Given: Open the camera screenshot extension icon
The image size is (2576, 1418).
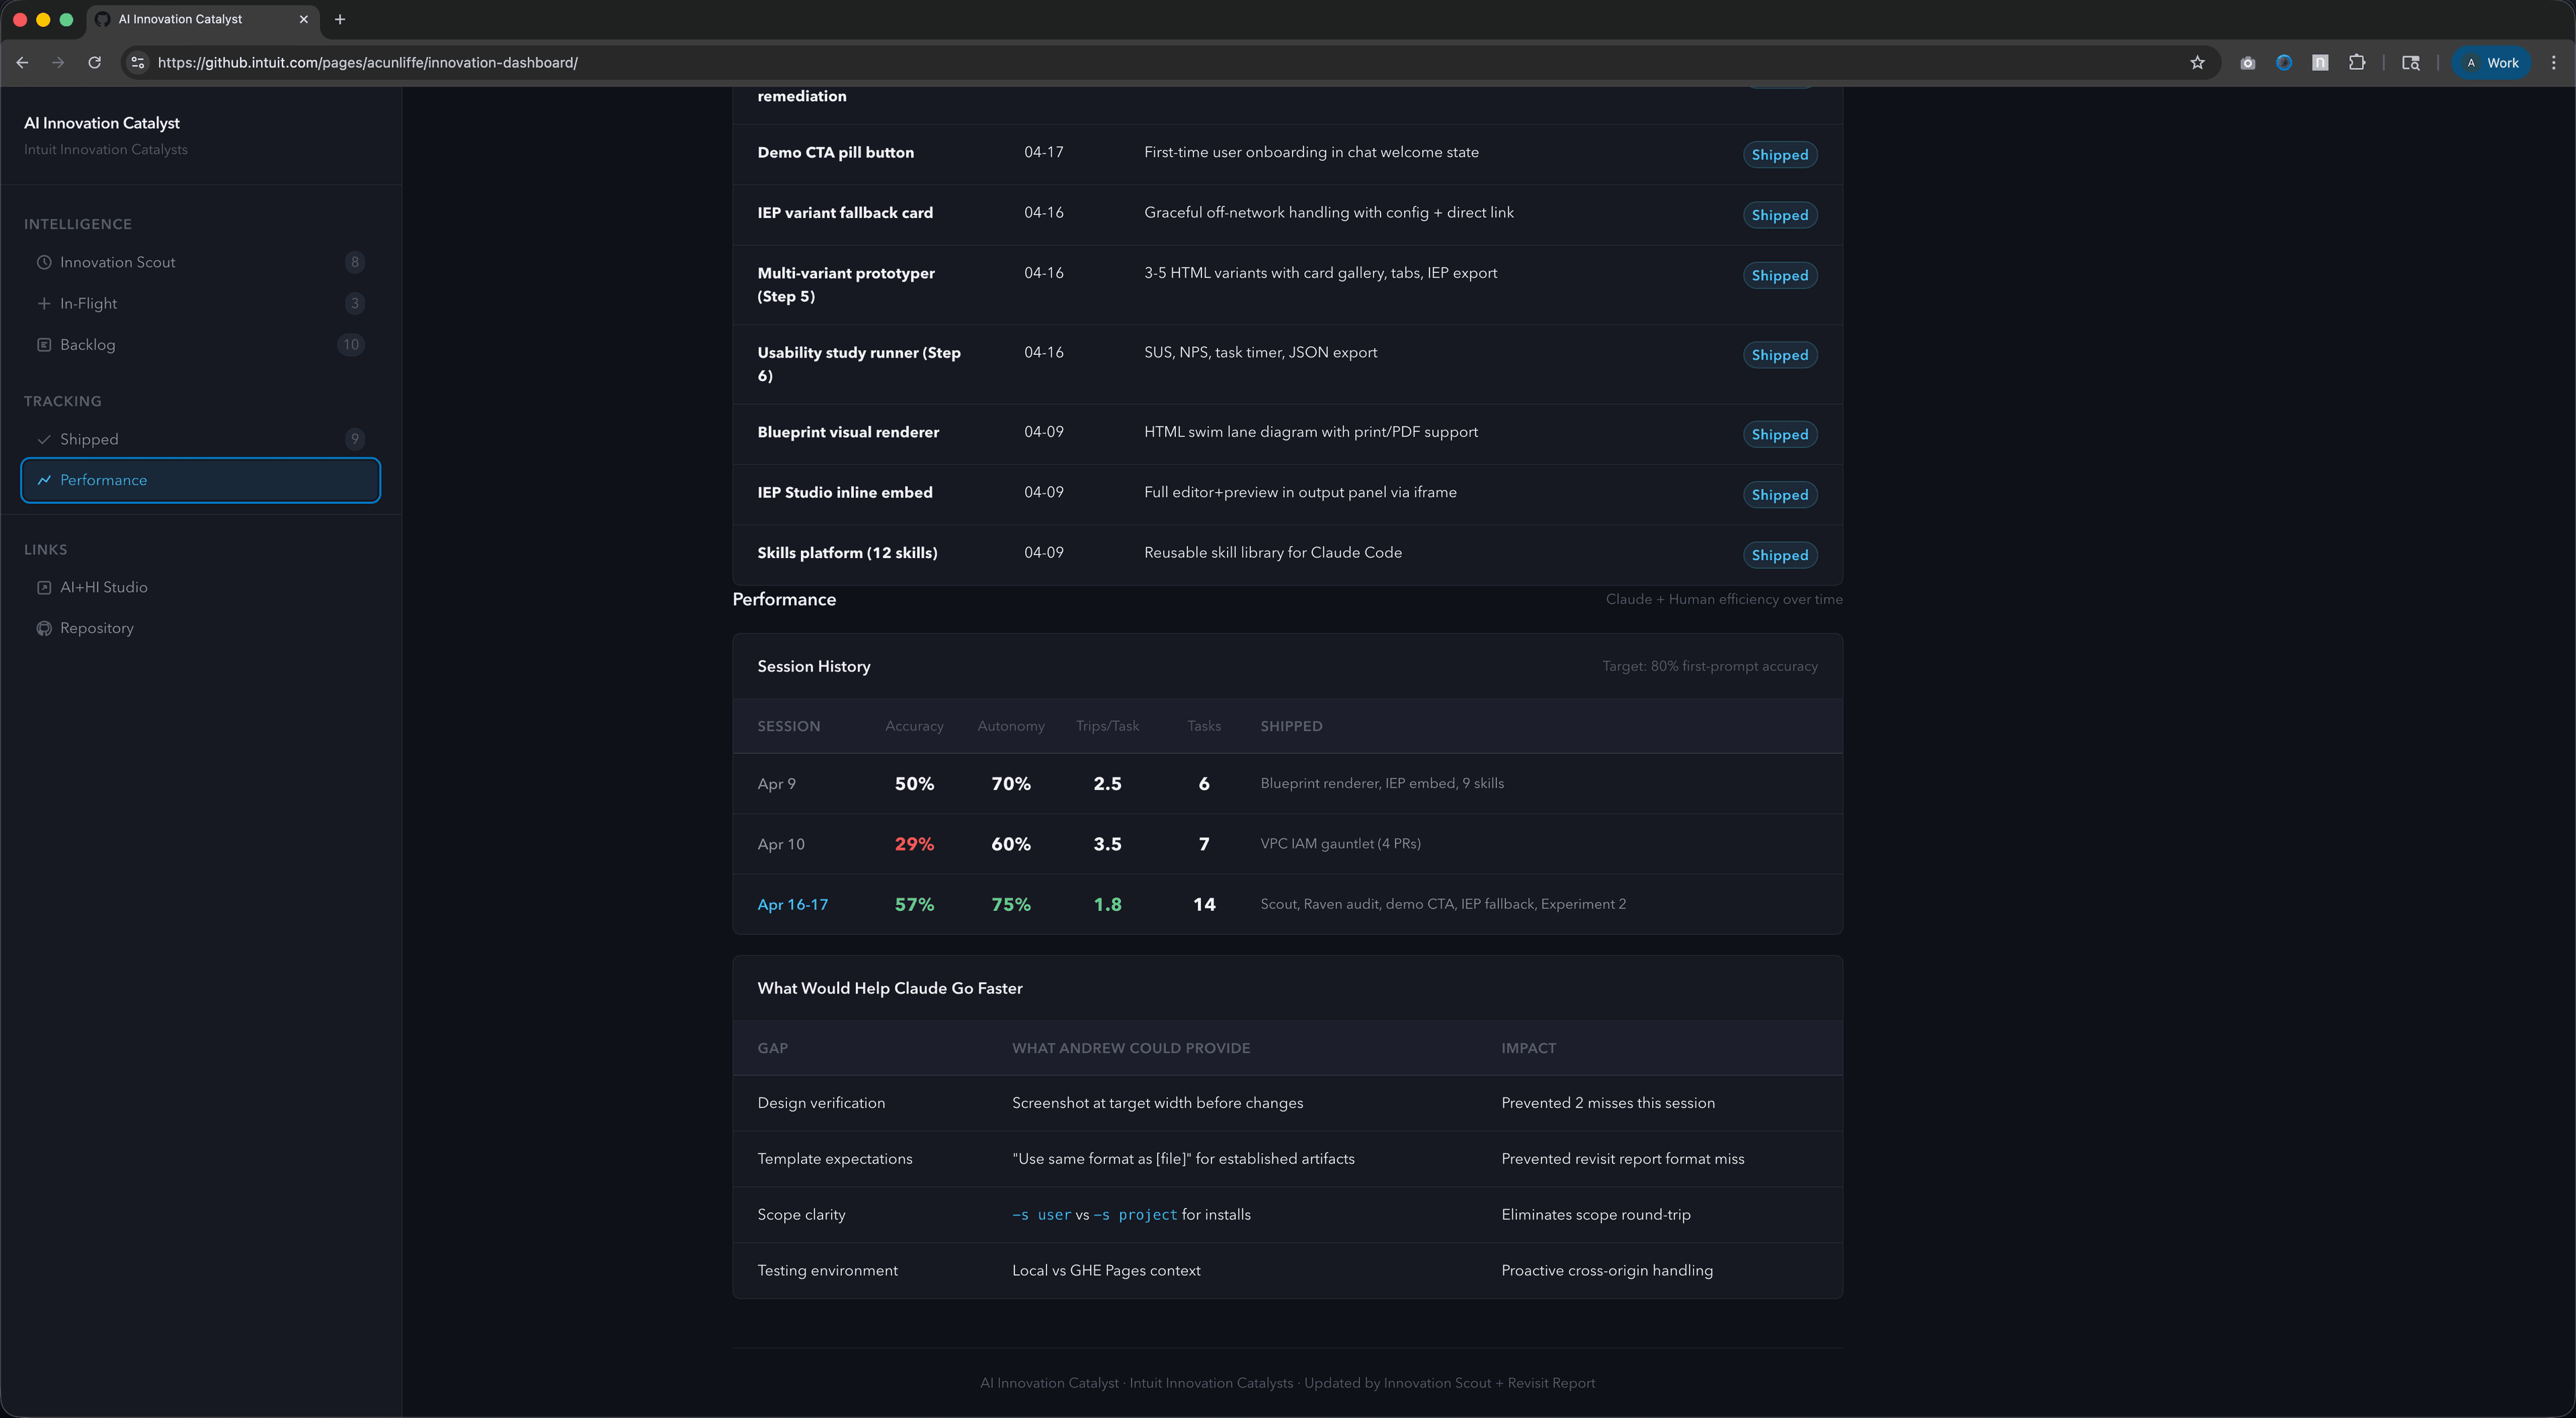Looking at the screenshot, I should (2247, 62).
